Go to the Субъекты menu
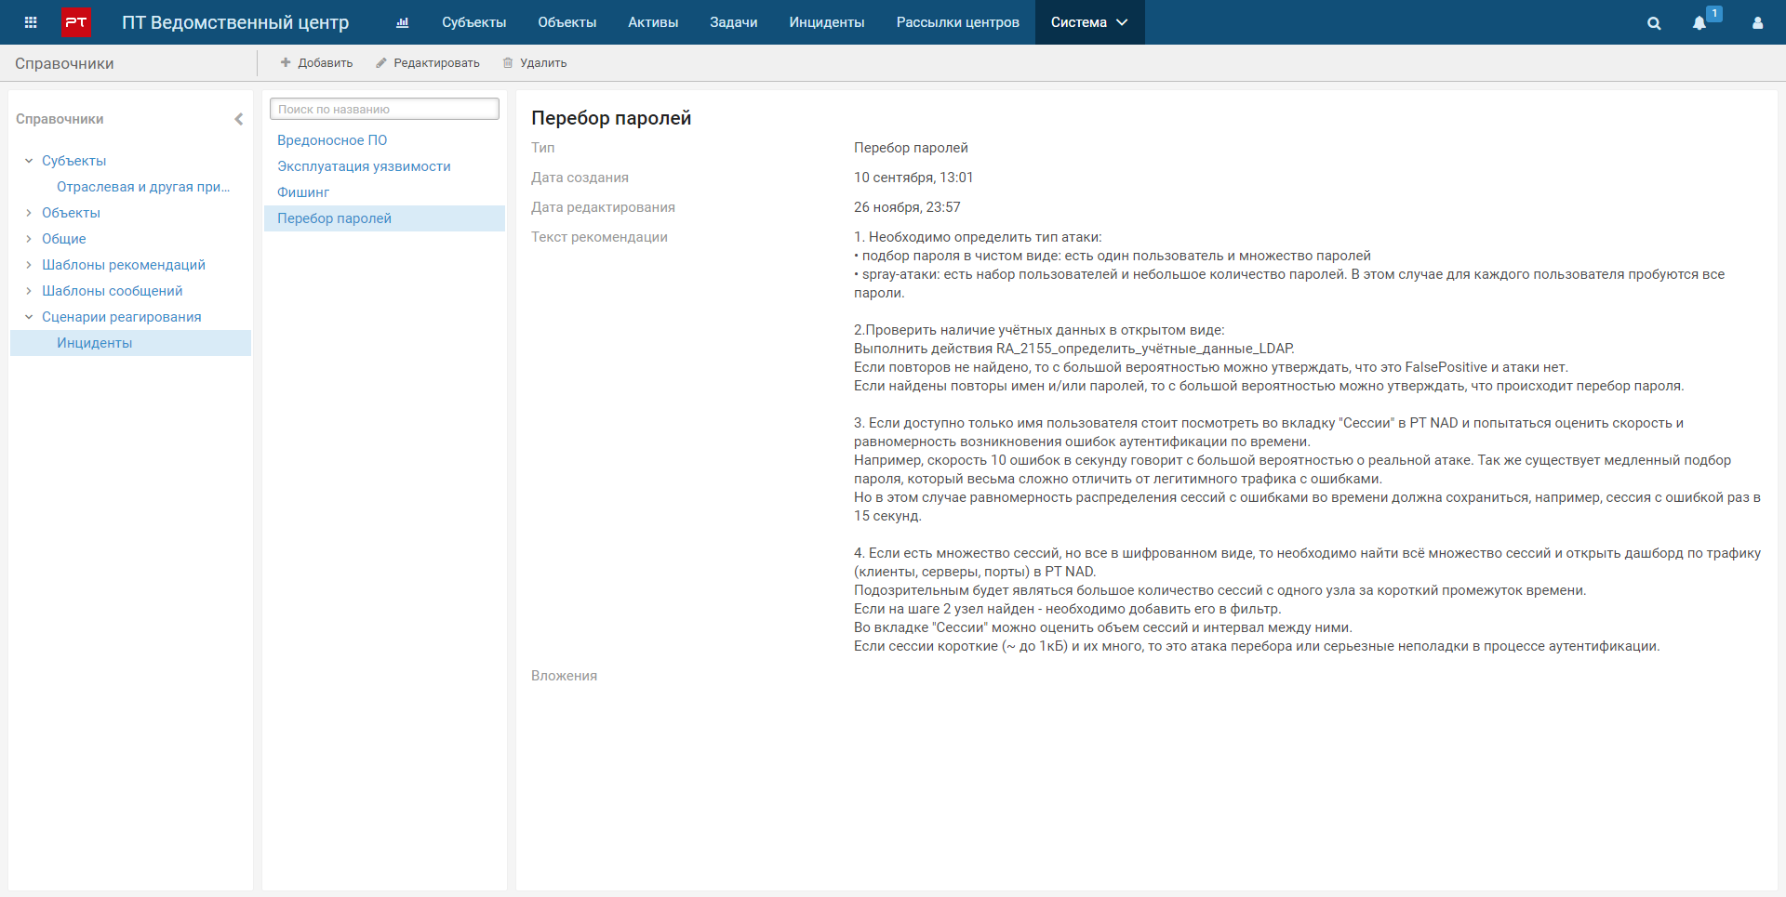The width and height of the screenshot is (1786, 897). point(474,22)
